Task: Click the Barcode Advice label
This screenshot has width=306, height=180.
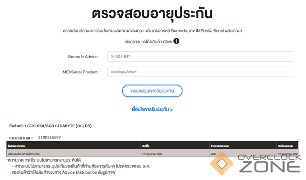Action: [x=83, y=57]
